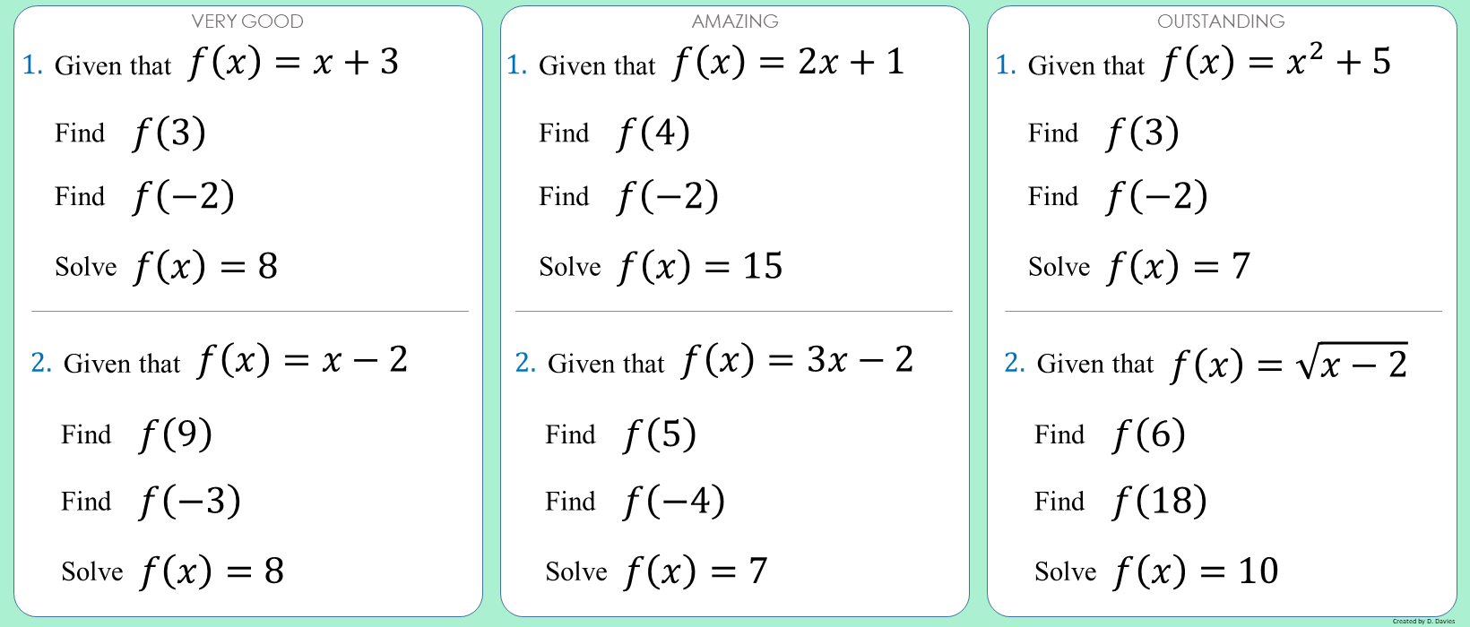1470x627 pixels.
Task: Click the Find f(−3) question
Action: tap(151, 502)
